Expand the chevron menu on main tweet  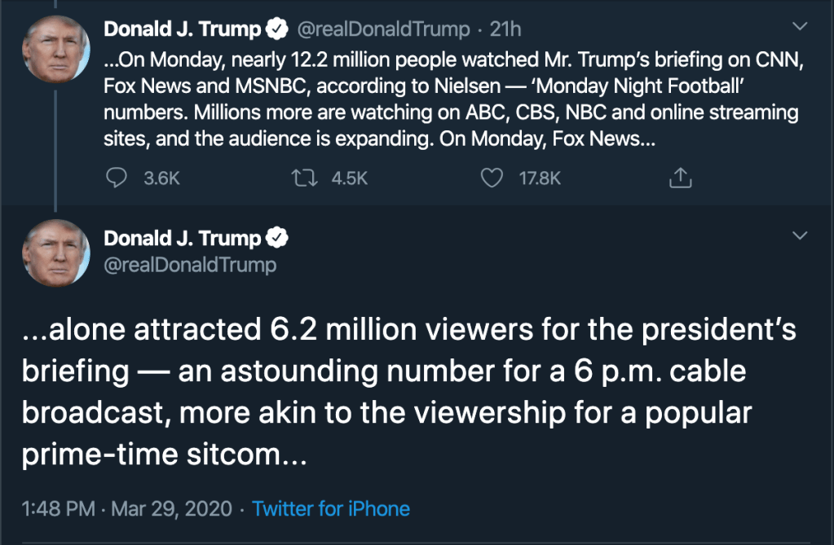800,236
